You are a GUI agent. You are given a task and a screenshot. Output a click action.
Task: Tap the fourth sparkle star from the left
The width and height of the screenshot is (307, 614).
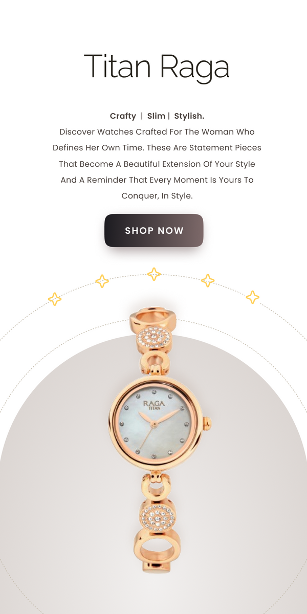(x=208, y=280)
